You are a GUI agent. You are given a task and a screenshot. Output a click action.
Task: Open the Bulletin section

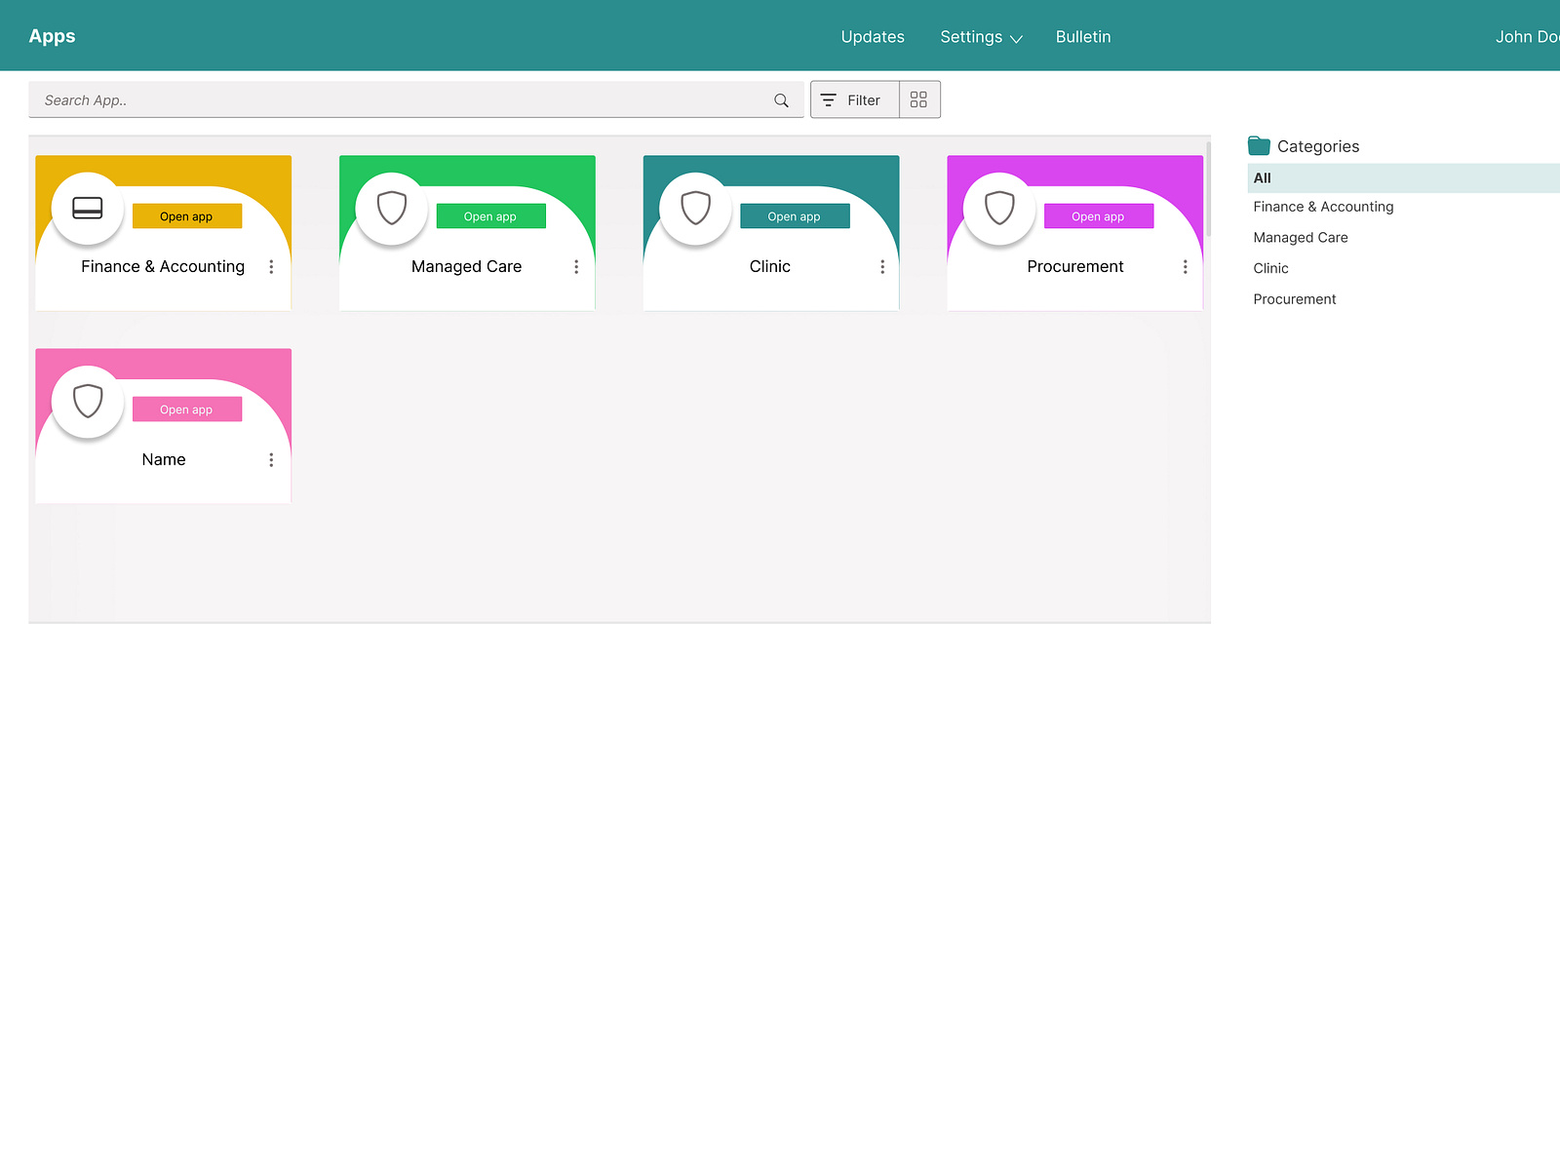1082,36
